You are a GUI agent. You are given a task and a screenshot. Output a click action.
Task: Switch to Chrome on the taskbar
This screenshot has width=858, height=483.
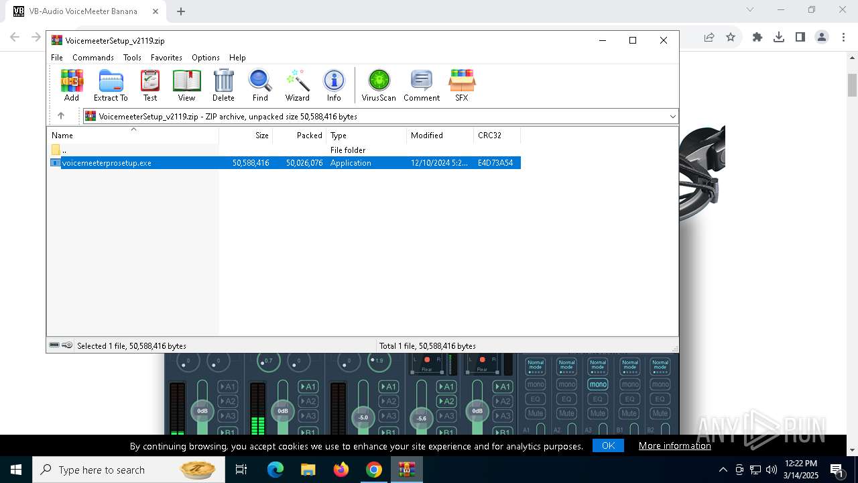pos(374,470)
